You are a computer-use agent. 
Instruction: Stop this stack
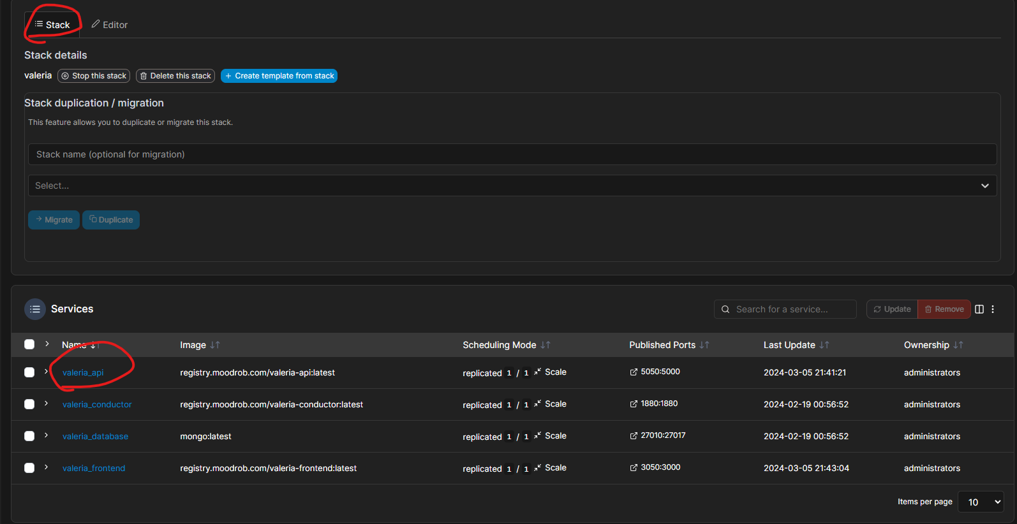coord(94,76)
